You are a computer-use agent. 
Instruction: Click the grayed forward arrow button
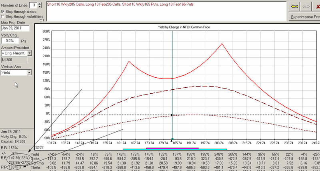pos(306,6)
